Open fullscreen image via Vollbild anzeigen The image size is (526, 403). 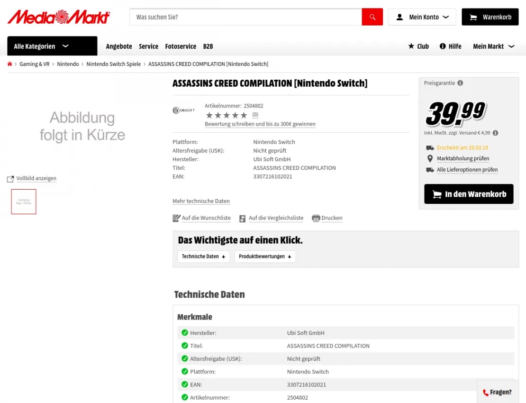tap(36, 179)
